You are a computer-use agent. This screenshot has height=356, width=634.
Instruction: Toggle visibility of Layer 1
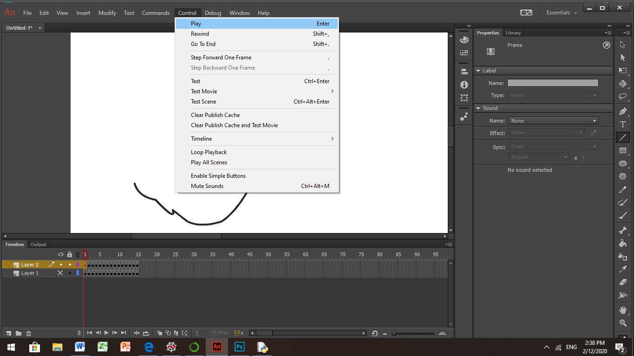tap(60, 273)
